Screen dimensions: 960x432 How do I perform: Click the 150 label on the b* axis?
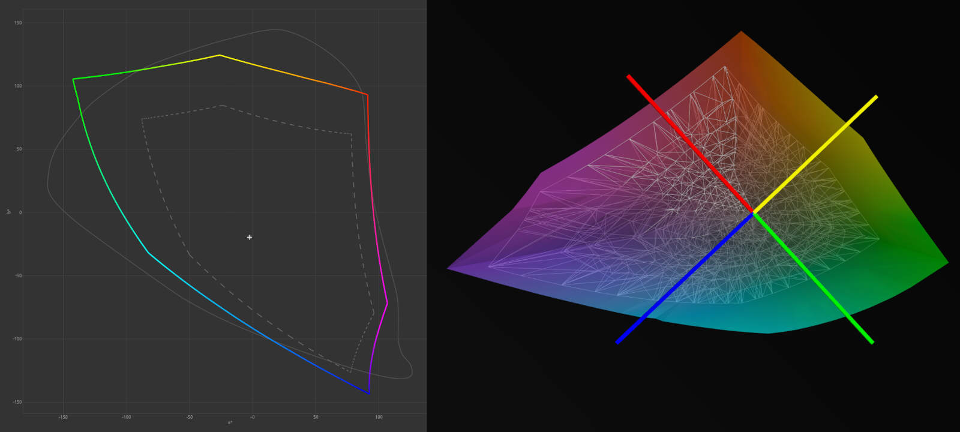coord(18,23)
